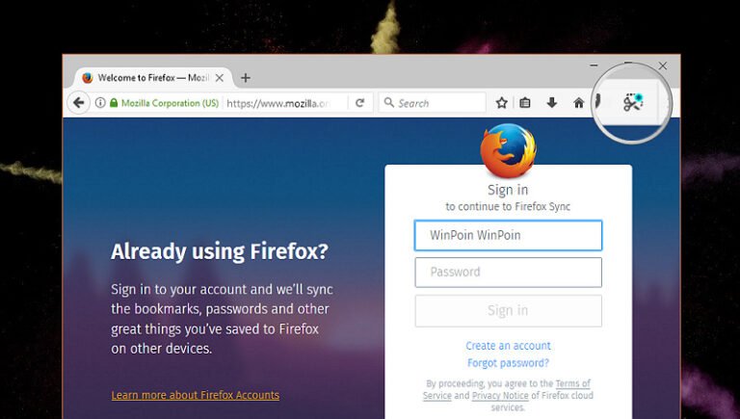Screen dimensions: 740x419
Task: Open a new tab
Action: pos(246,78)
